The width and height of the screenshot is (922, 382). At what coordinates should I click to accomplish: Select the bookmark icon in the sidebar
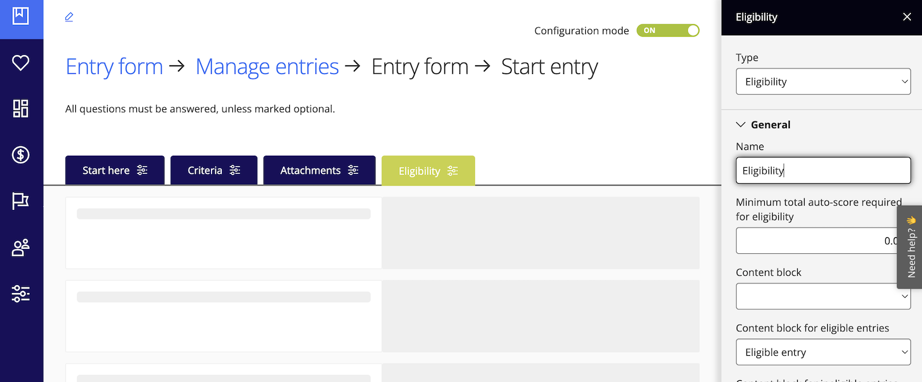click(21, 17)
